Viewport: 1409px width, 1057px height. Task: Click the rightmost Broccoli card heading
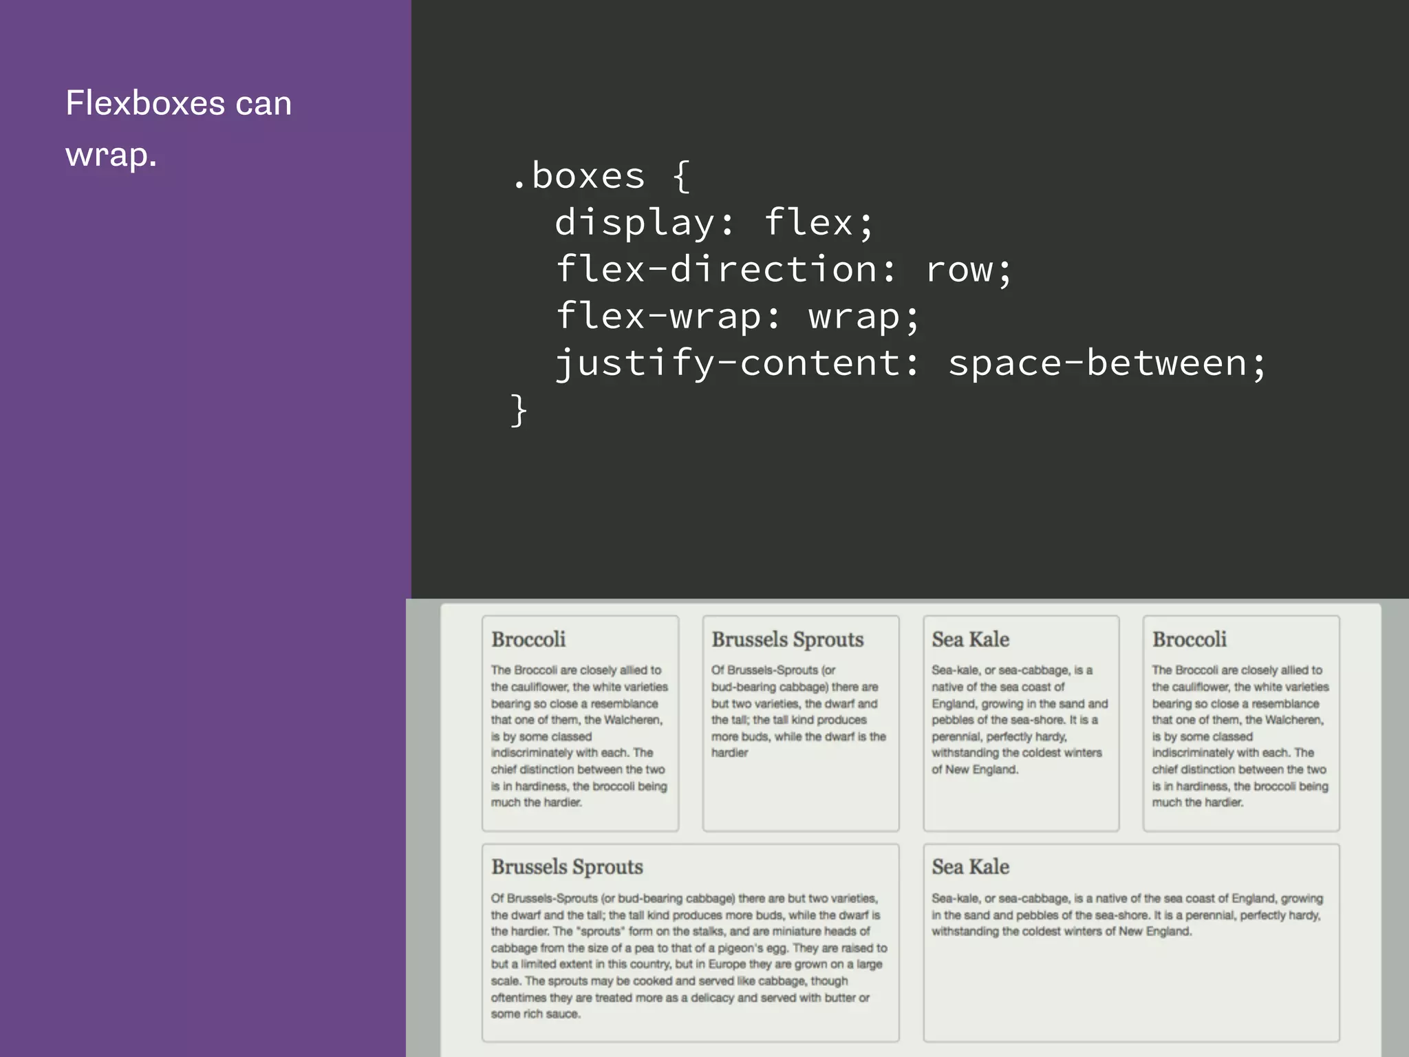pyautogui.click(x=1189, y=639)
